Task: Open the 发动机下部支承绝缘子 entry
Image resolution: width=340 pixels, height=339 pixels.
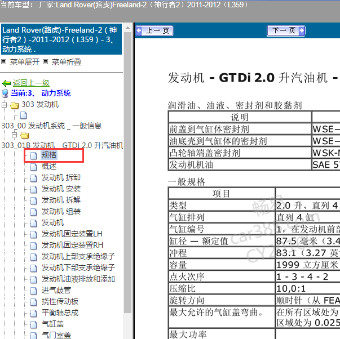Action: [x=78, y=267]
